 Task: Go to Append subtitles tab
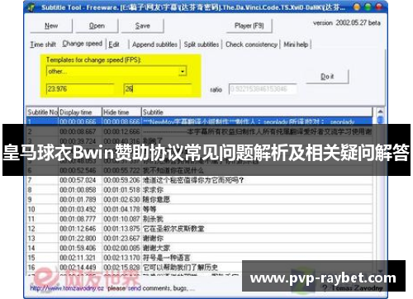[x=154, y=45]
